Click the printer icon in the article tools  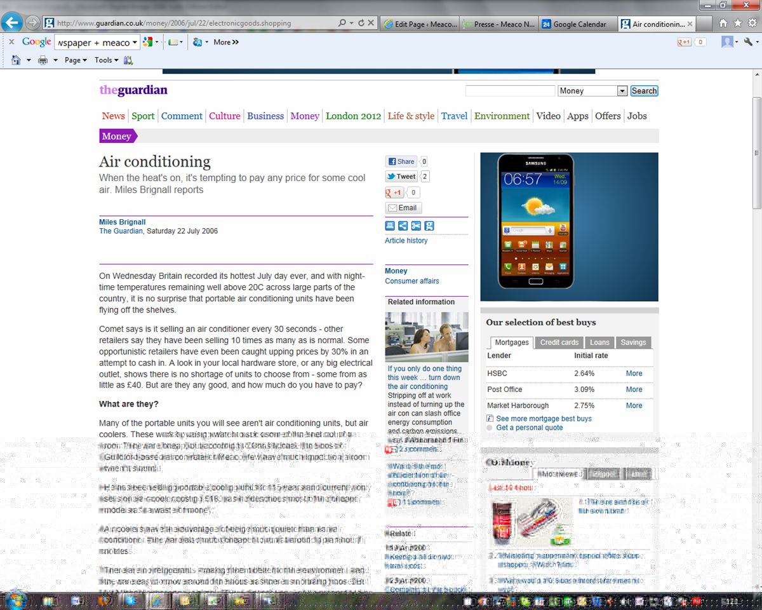click(390, 226)
